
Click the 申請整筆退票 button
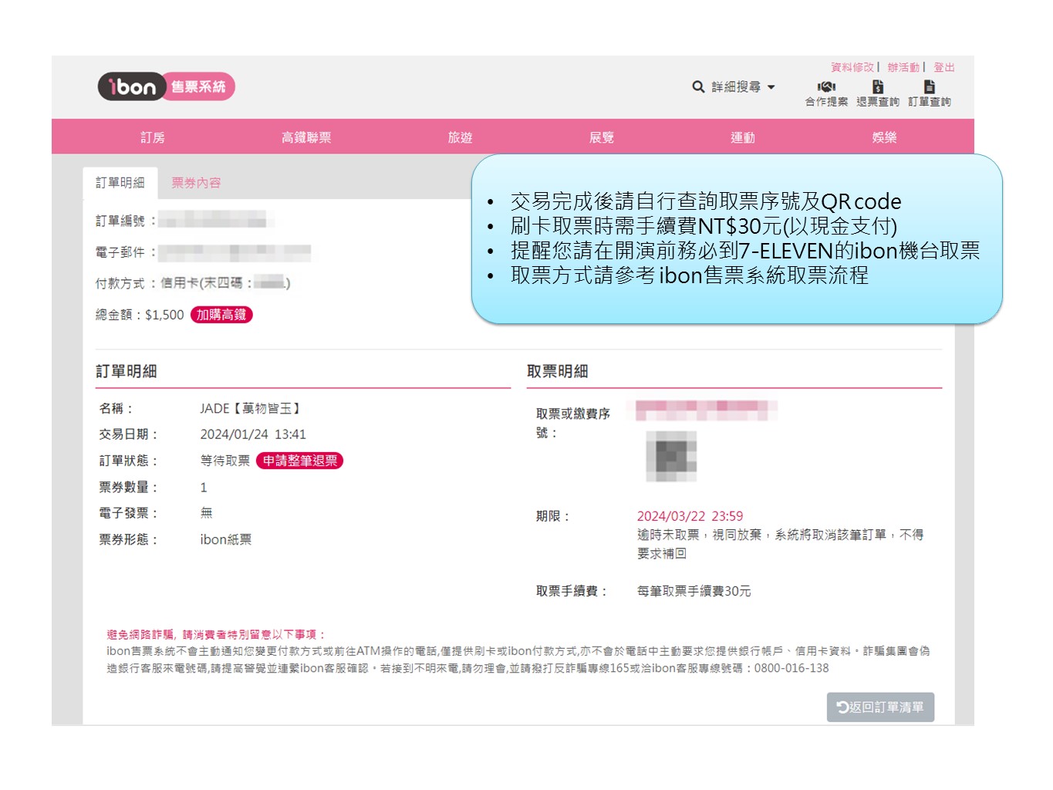(299, 461)
